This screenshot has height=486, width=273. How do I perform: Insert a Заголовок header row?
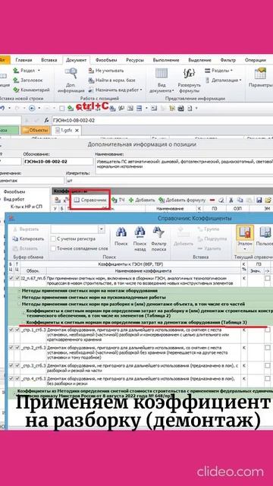[27, 80]
